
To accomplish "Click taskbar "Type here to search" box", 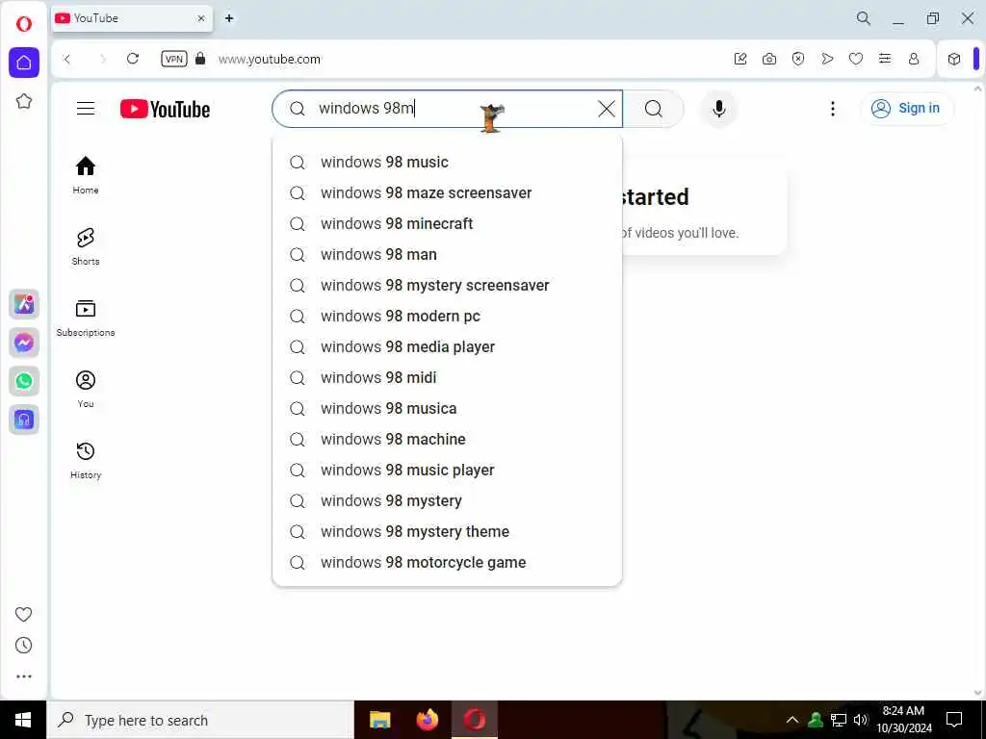I will pos(200,720).
